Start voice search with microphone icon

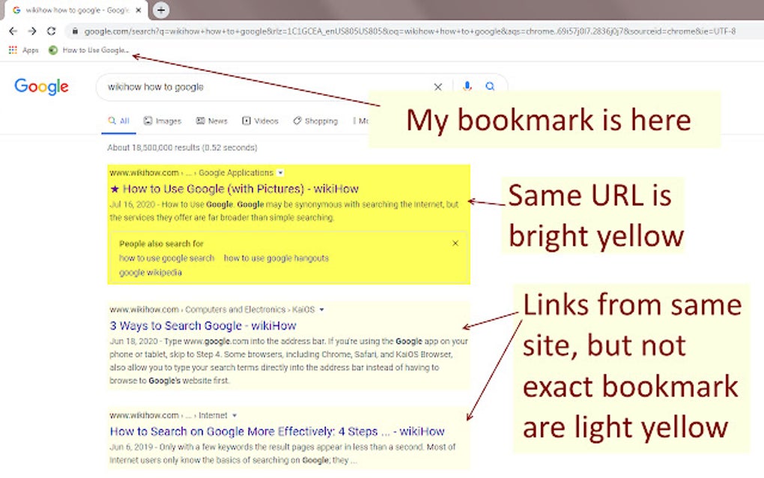pyautogui.click(x=467, y=86)
